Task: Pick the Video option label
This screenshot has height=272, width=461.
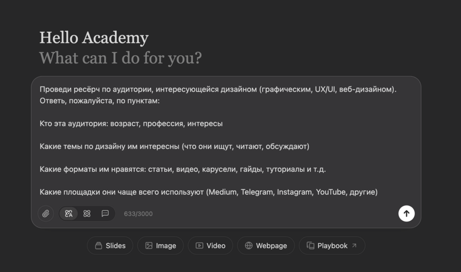Action: click(x=216, y=246)
